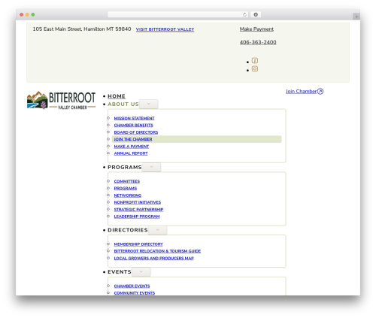Follow the Visit Bitterroot Valley link
Image resolution: width=376 pixels, height=318 pixels.
165,29
